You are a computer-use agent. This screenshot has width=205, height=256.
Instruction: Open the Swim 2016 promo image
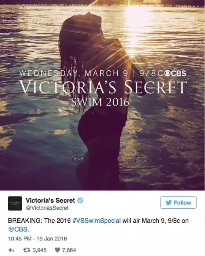(102, 95)
